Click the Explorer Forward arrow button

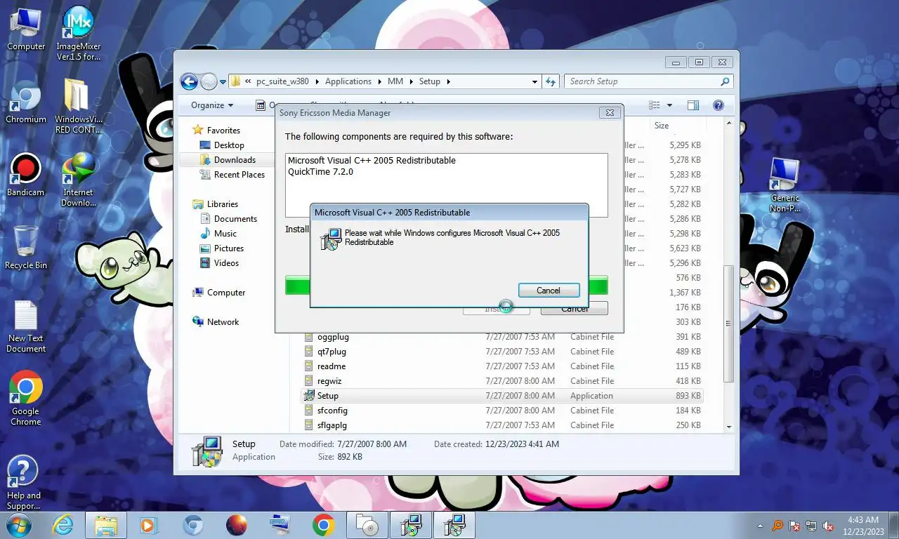click(x=209, y=81)
